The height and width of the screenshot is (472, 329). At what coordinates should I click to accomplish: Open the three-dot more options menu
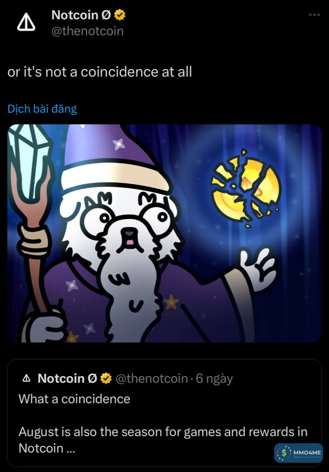tap(314, 15)
